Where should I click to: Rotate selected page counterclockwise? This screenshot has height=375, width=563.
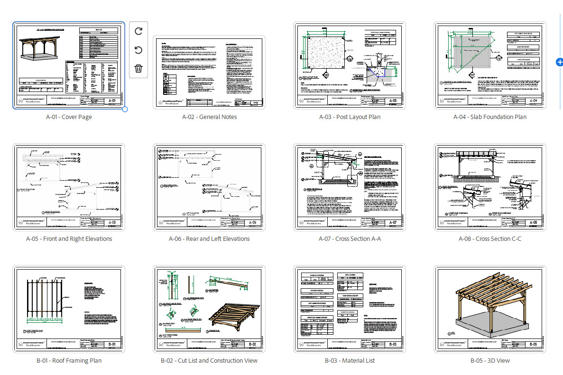tap(138, 50)
